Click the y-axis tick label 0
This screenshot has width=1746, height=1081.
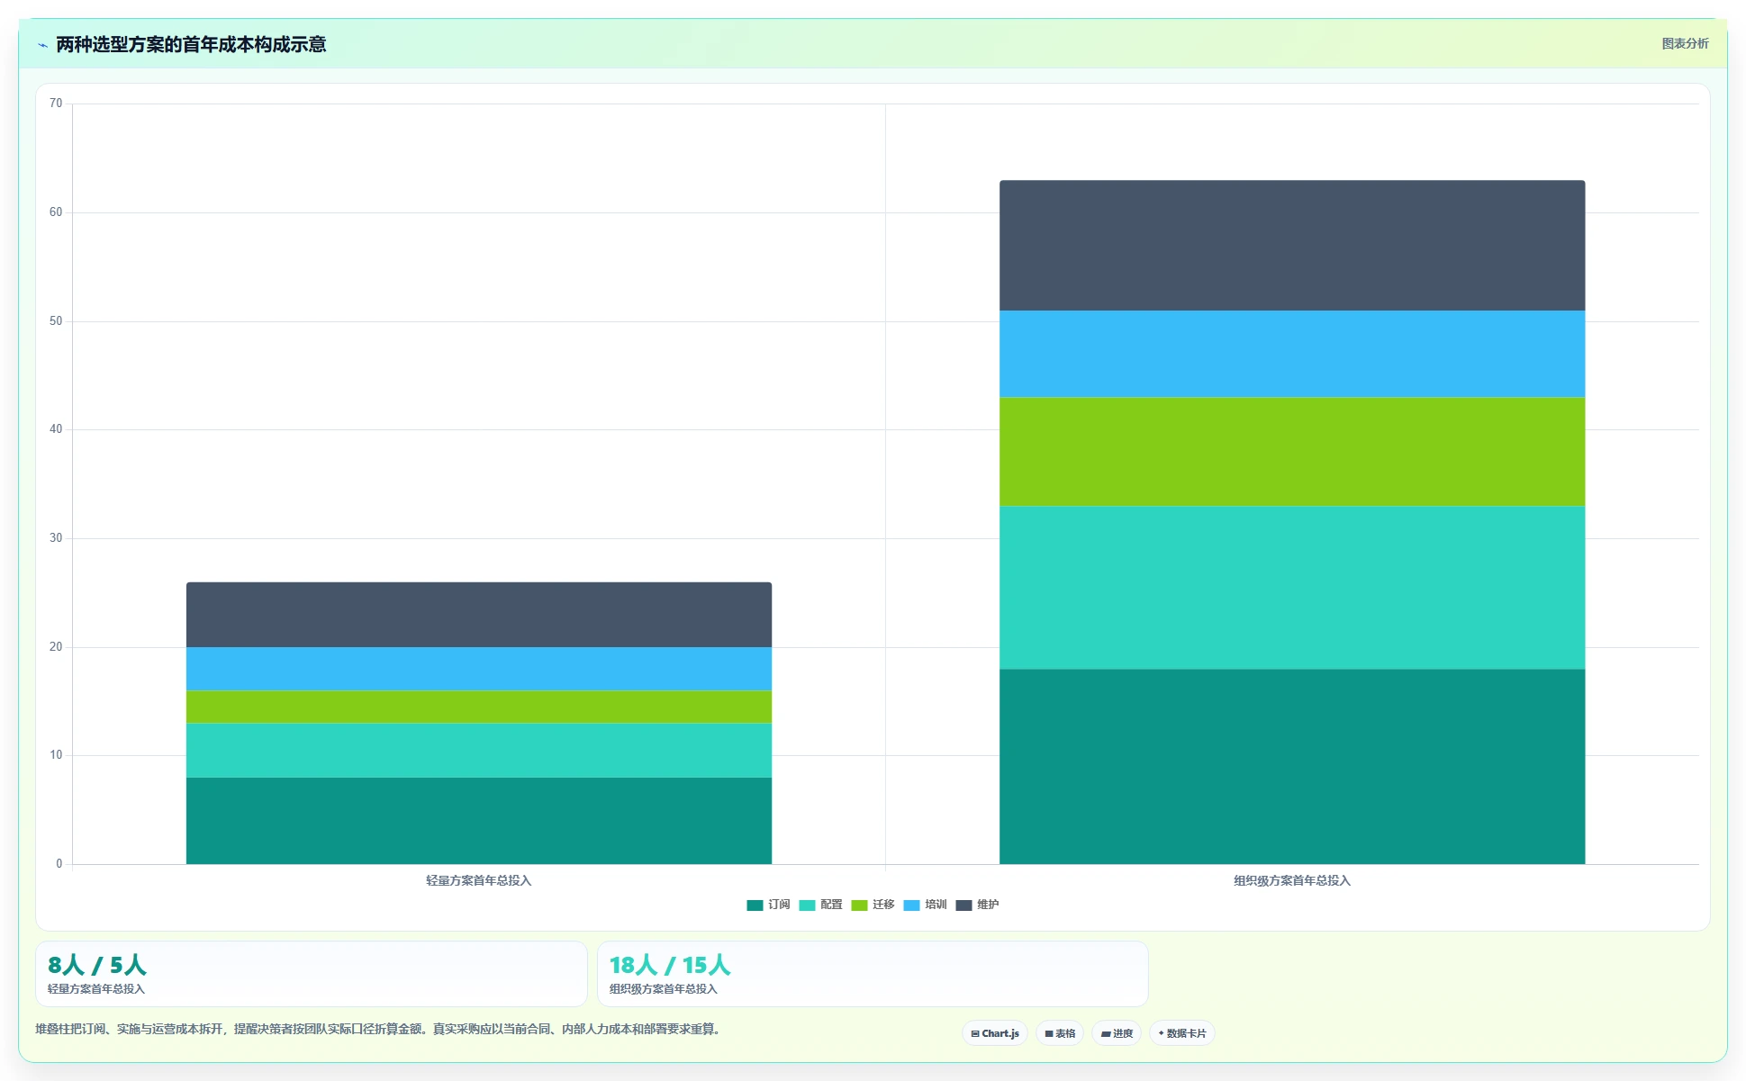(59, 864)
